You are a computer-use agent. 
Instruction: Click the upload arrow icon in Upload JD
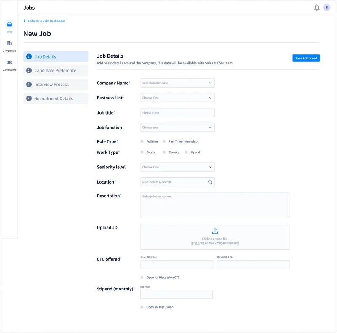pos(215,231)
